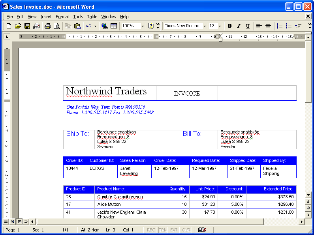Click the Print icon
The image size is (314, 235).
48,26
